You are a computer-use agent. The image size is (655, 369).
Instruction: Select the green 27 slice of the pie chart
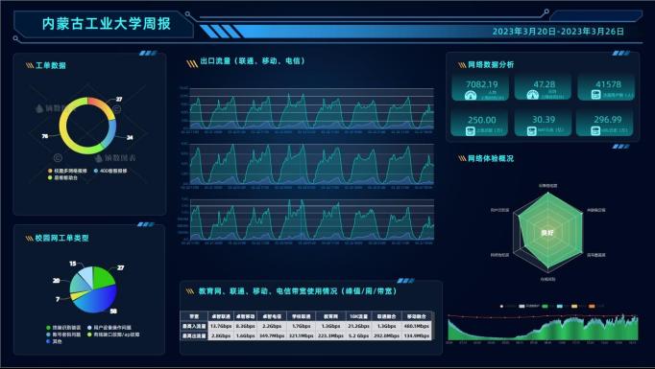103,276
